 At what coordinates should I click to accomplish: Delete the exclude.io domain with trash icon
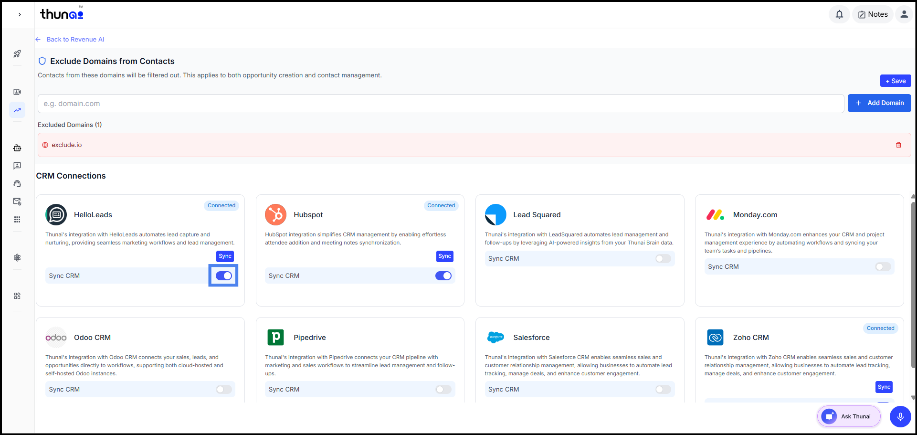tap(898, 145)
